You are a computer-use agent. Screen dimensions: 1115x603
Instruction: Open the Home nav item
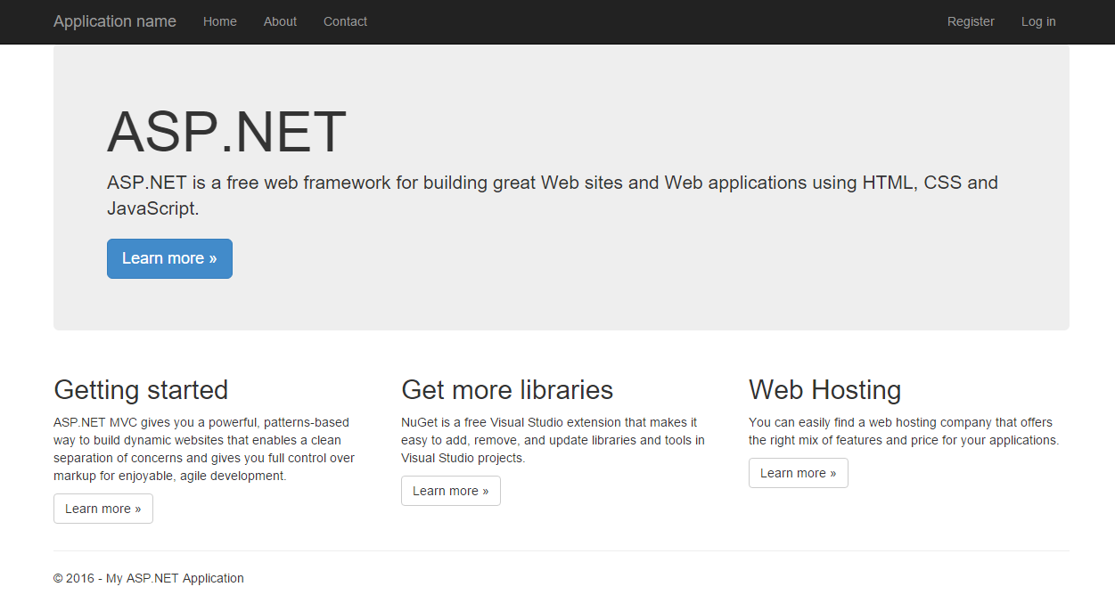[220, 21]
